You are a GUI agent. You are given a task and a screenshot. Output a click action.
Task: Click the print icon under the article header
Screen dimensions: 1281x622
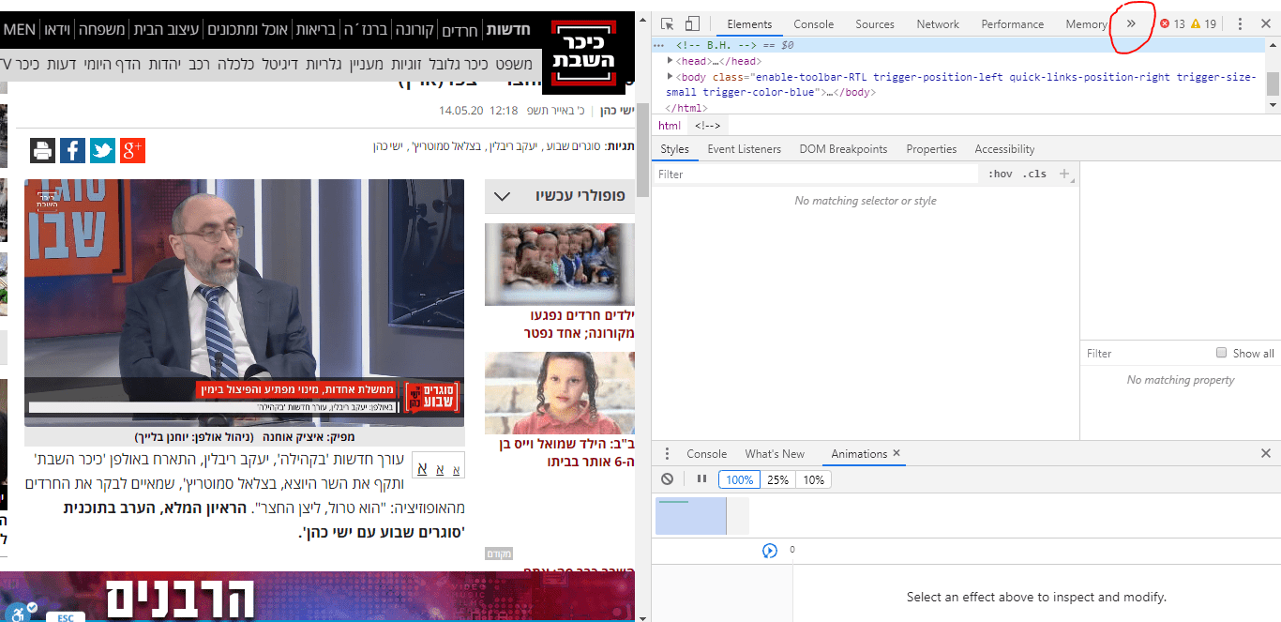[x=42, y=150]
